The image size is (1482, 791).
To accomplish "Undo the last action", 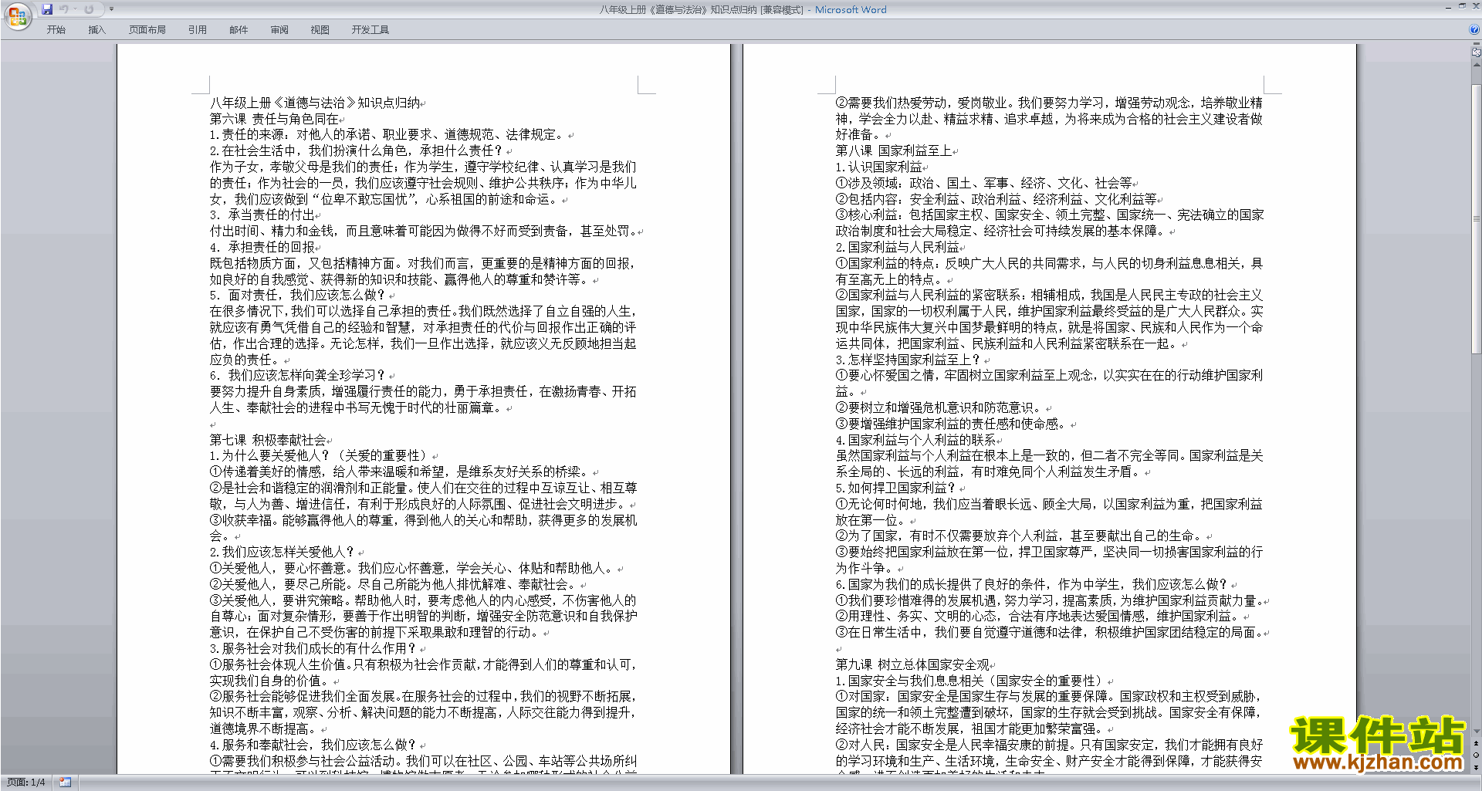I will [63, 9].
